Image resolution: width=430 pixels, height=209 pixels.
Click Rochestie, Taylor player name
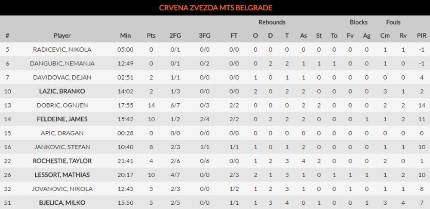point(62,161)
